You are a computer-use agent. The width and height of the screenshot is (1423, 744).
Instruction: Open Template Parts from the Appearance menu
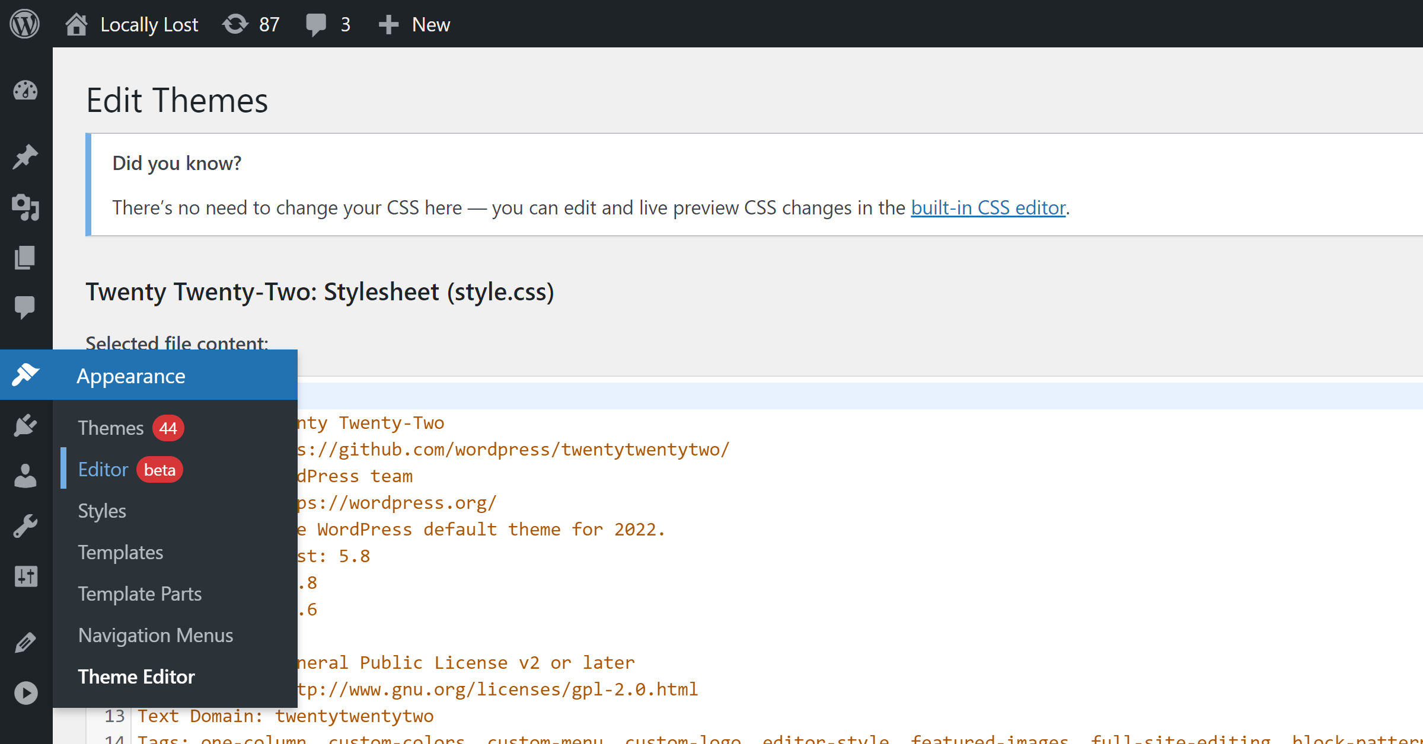(x=140, y=594)
